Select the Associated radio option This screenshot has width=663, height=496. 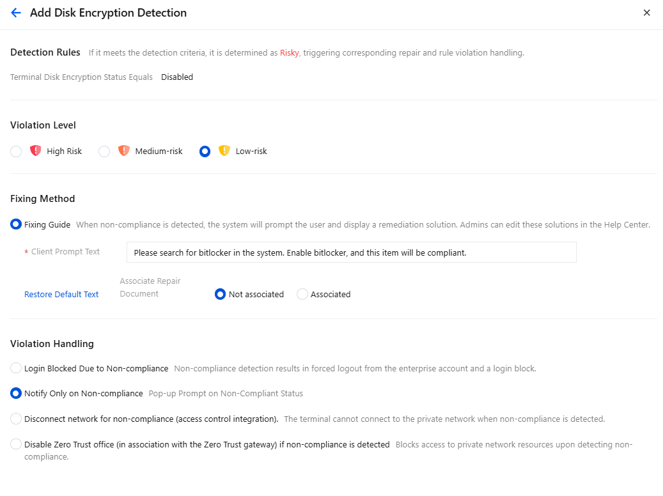(302, 294)
